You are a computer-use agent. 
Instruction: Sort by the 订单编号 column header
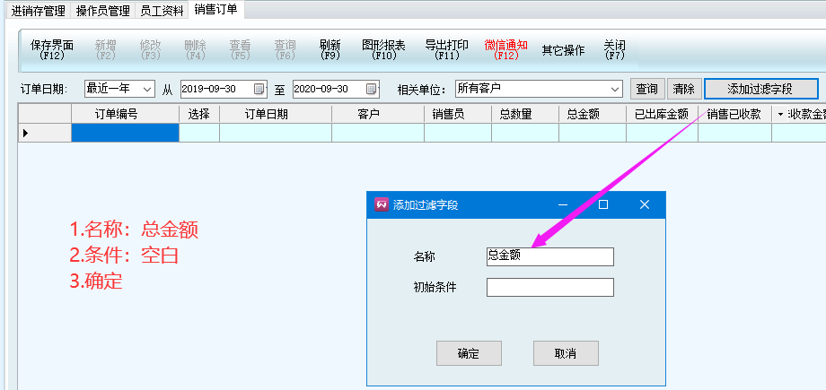point(125,114)
